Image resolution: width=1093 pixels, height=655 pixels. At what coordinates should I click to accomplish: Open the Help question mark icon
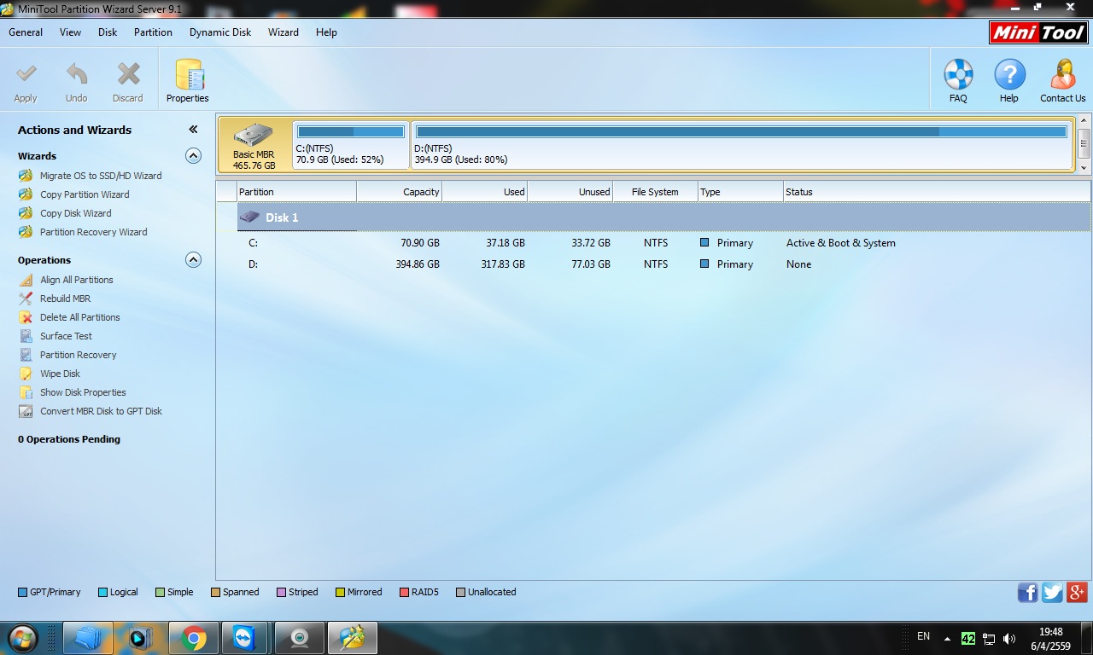[1009, 74]
